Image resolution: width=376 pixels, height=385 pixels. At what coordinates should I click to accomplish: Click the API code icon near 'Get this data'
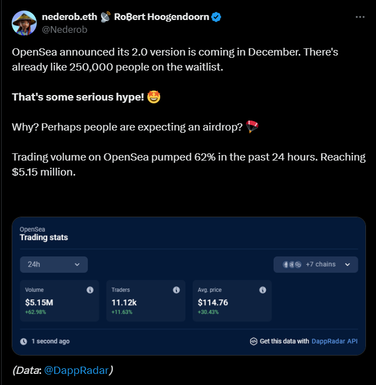(254, 341)
